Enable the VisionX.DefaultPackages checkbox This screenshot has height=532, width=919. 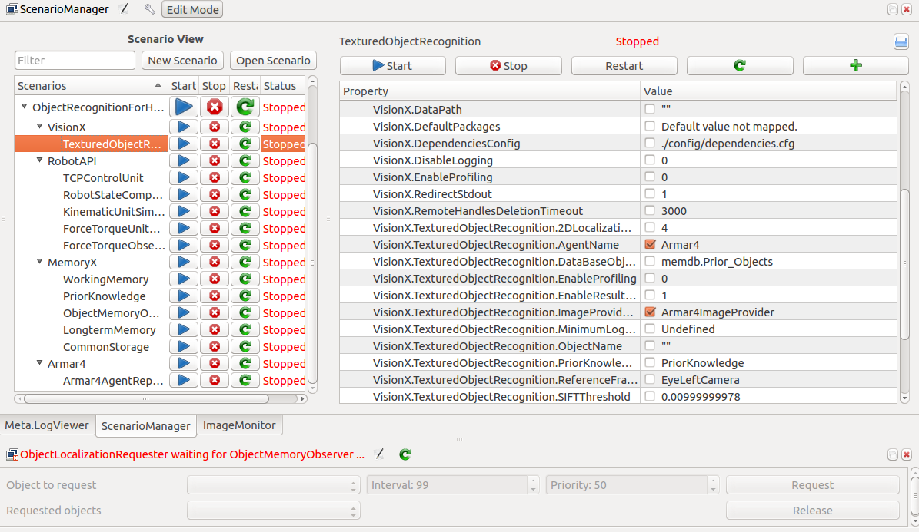649,126
